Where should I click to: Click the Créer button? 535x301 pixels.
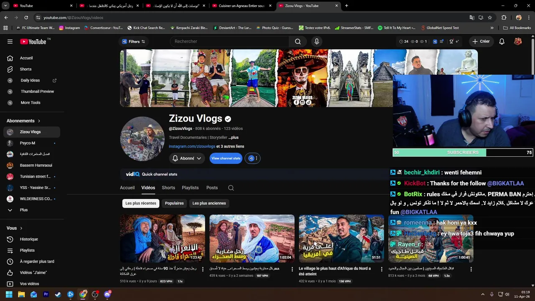pyautogui.click(x=481, y=41)
